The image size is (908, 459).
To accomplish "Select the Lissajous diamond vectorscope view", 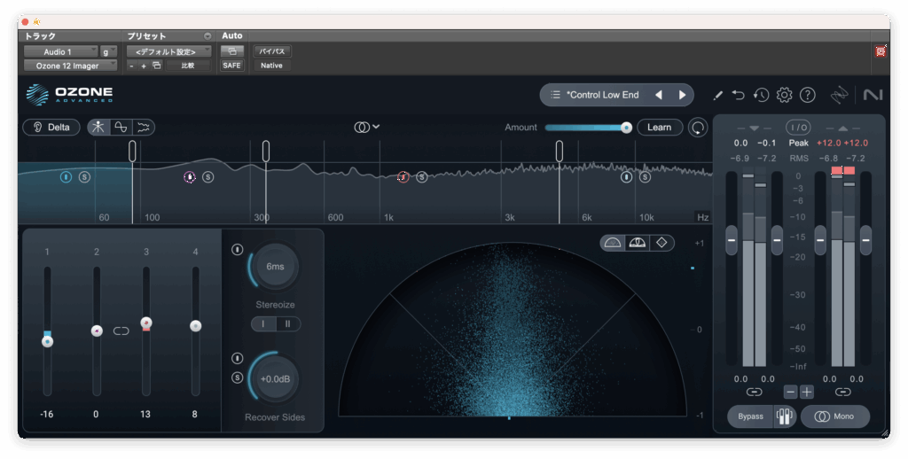I will [x=662, y=243].
